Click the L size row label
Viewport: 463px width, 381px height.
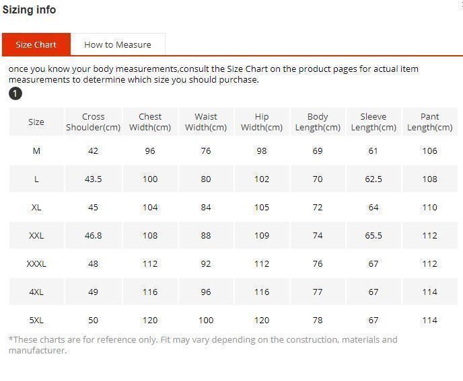36,179
